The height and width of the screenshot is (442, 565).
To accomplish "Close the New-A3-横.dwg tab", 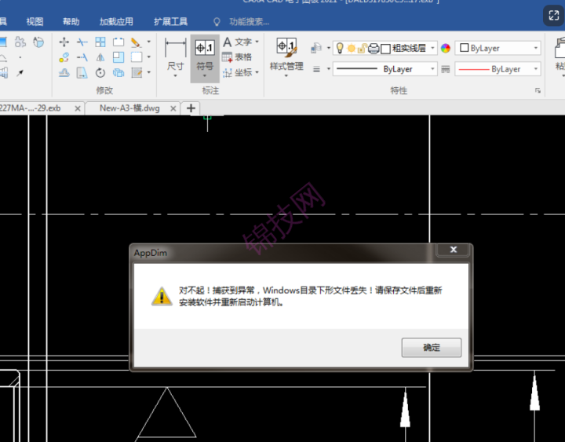I will pos(173,108).
